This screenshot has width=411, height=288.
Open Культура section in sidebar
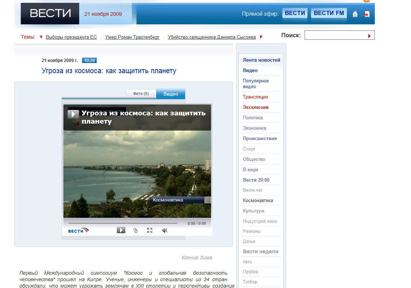(253, 211)
